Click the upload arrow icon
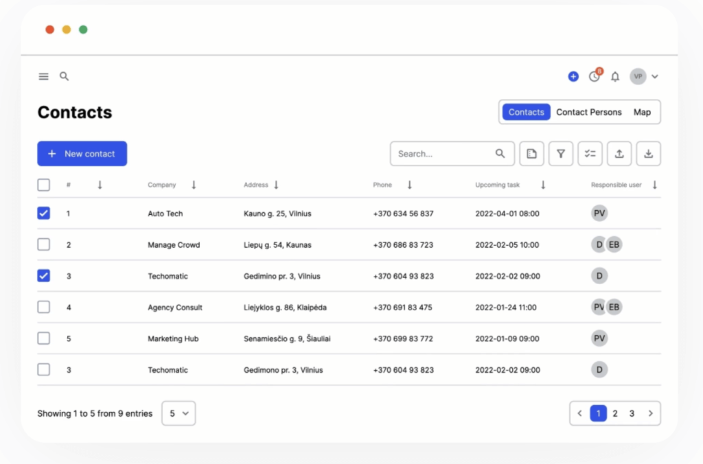Viewport: 703px width, 464px height. coord(619,154)
